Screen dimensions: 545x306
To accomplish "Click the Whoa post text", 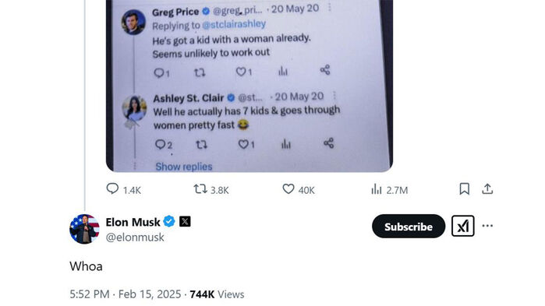I will 86,266.
